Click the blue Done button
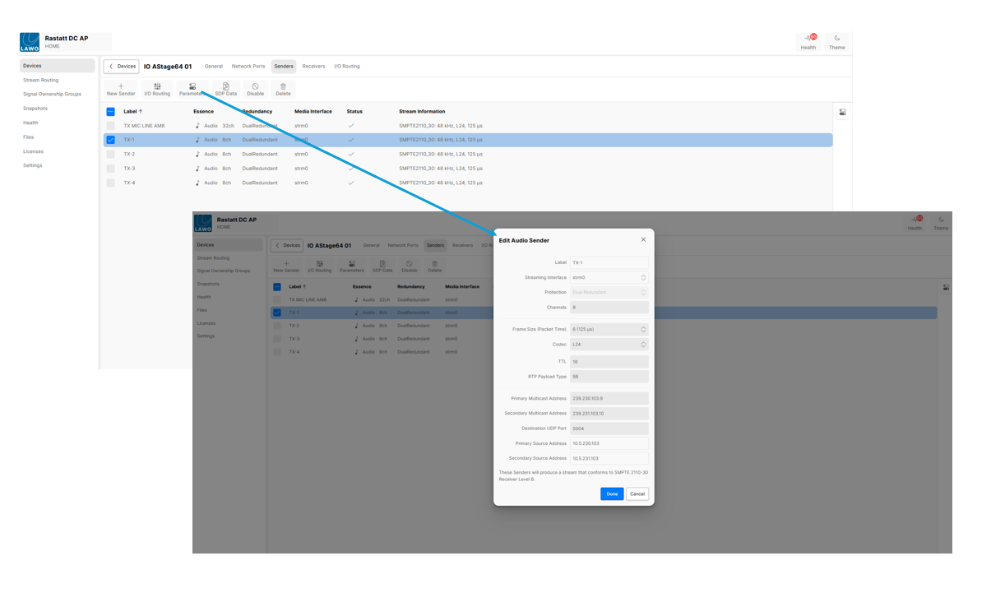Viewport: 991px width, 593px height. 612,494
